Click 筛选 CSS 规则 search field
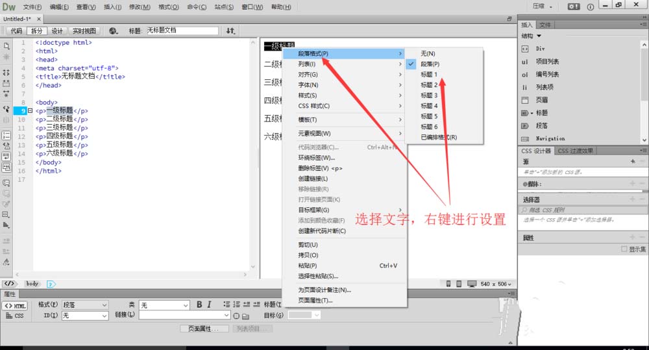This screenshot has height=350, width=649. pos(583,210)
